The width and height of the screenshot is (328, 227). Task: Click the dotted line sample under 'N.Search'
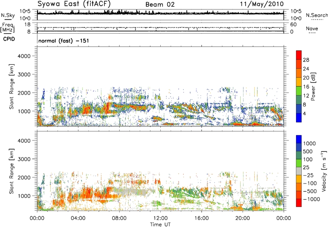tap(317, 20)
